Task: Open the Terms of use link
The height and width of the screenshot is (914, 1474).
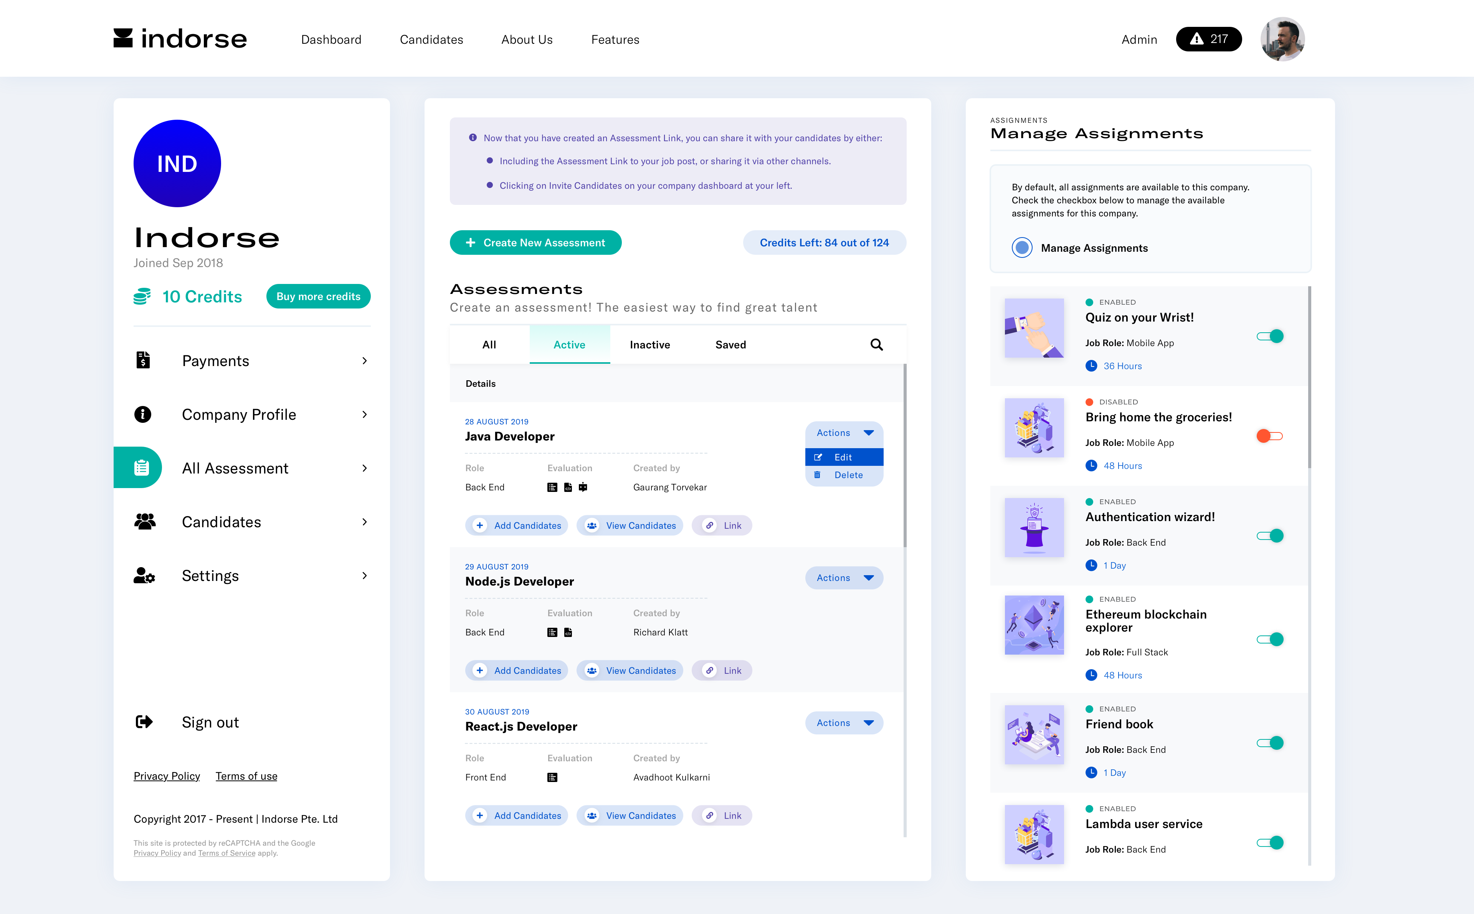Action: pos(247,775)
